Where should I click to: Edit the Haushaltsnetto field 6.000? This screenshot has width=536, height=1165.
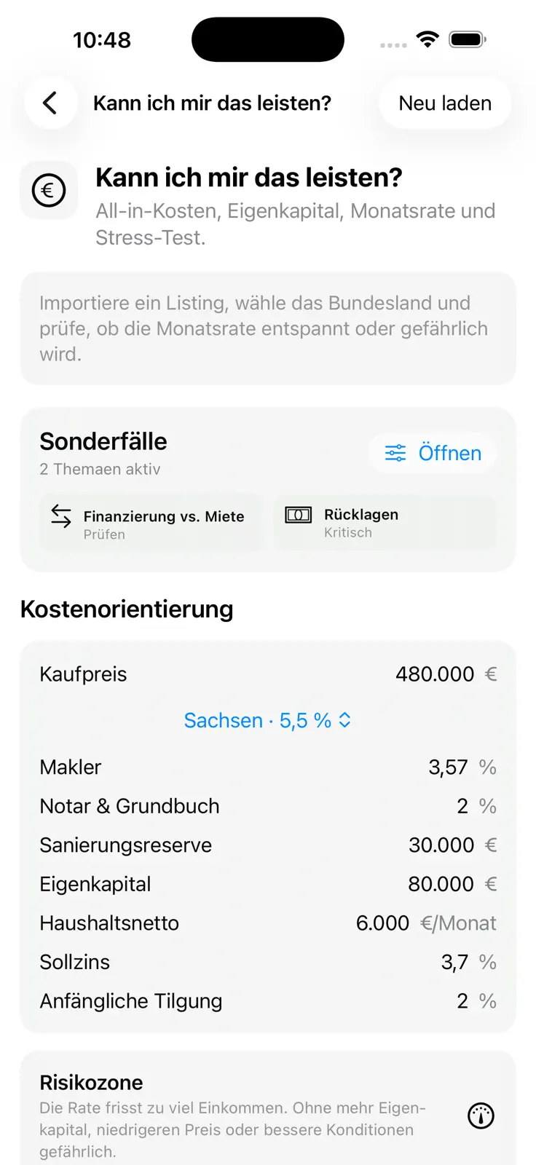382,923
